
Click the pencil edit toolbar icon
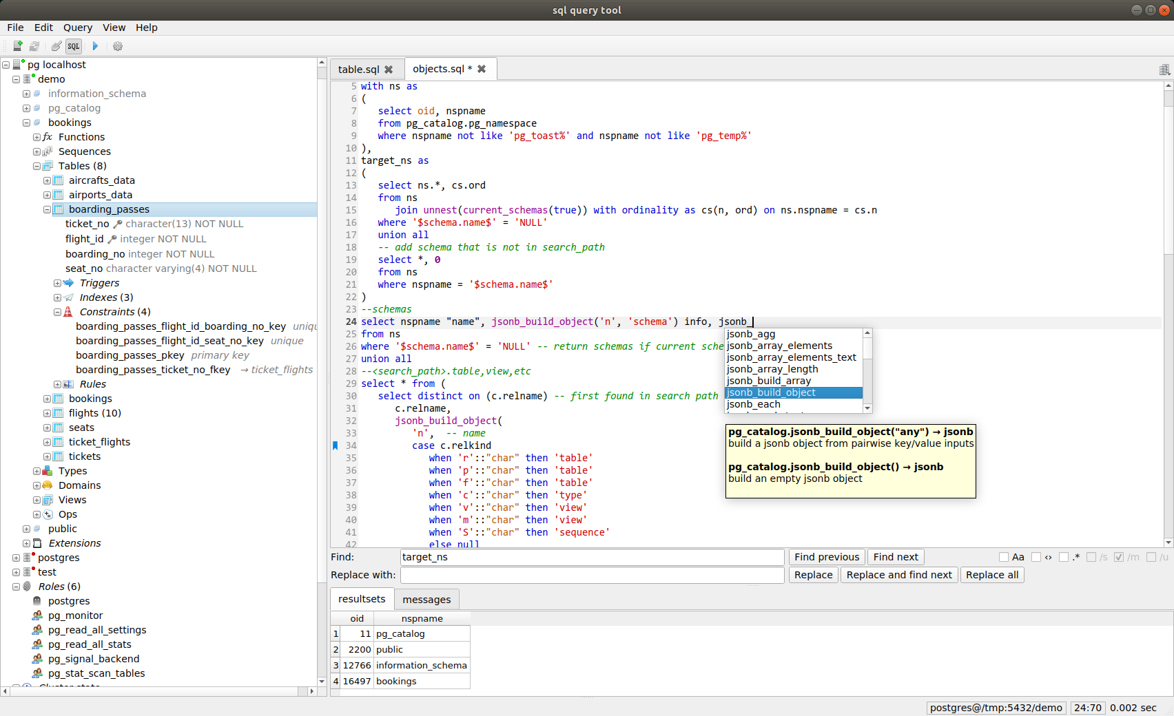tap(56, 46)
